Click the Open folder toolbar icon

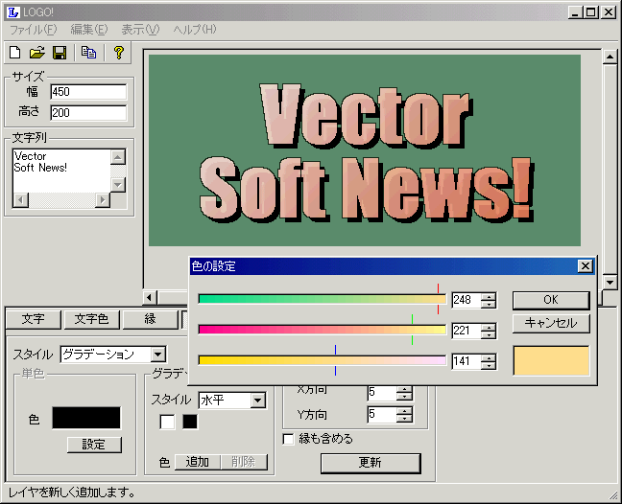click(36, 53)
